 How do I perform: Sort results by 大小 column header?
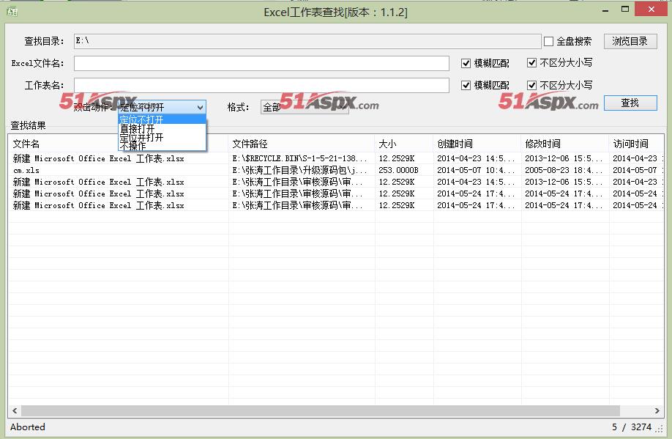tap(403, 144)
